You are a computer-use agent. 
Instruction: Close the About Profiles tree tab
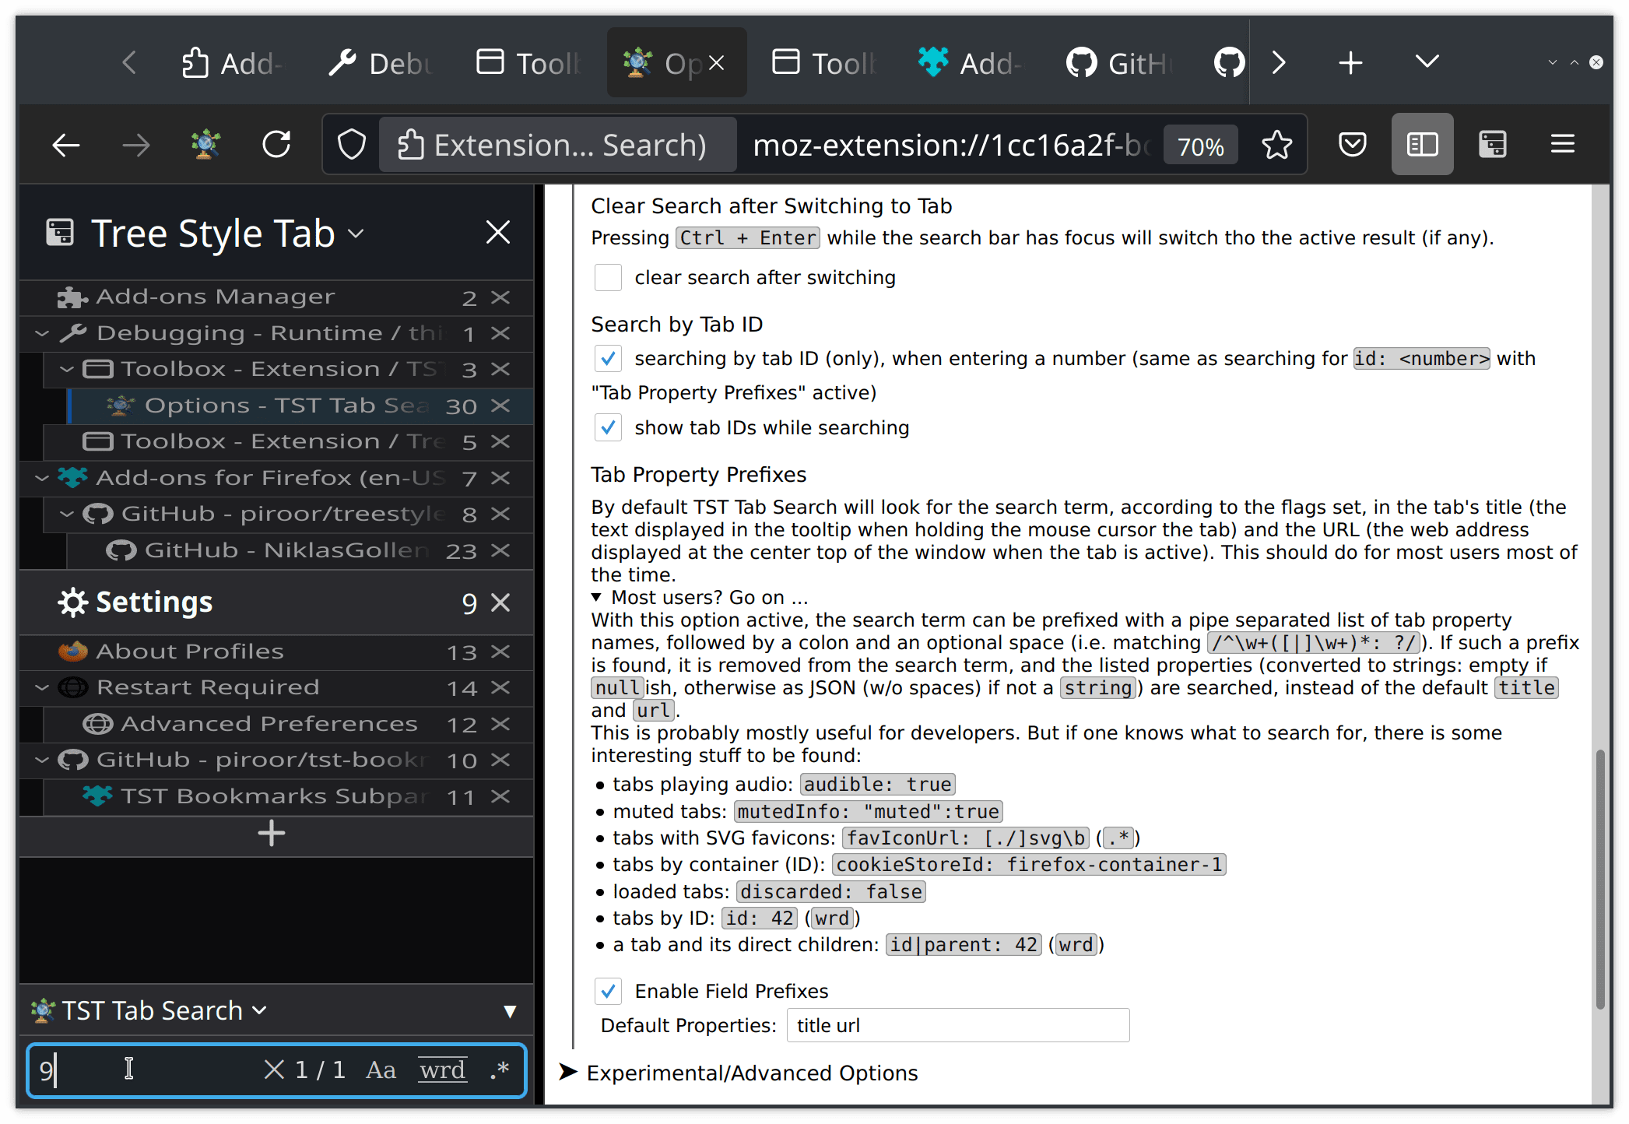501,652
